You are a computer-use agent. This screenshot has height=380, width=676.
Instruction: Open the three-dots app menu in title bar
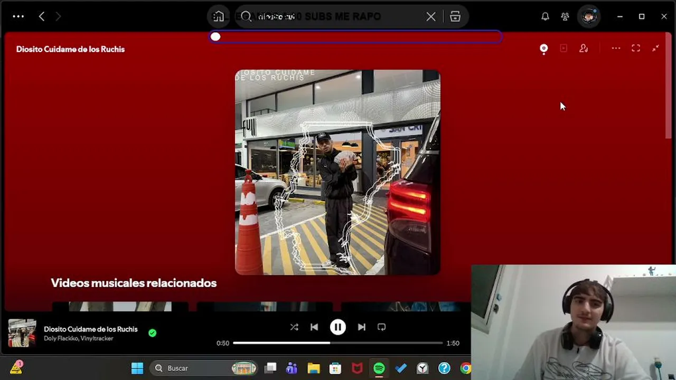[18, 16]
